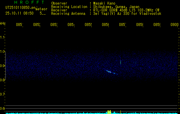
Task: Click location Shibukawa, Gunma, Japan
Action: pos(116,7)
